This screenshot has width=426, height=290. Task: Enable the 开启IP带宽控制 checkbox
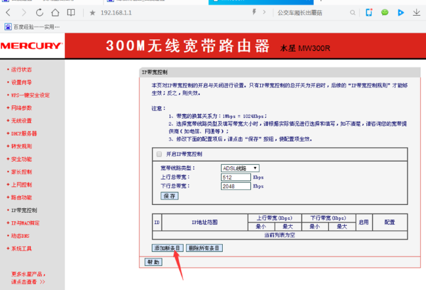pos(159,154)
